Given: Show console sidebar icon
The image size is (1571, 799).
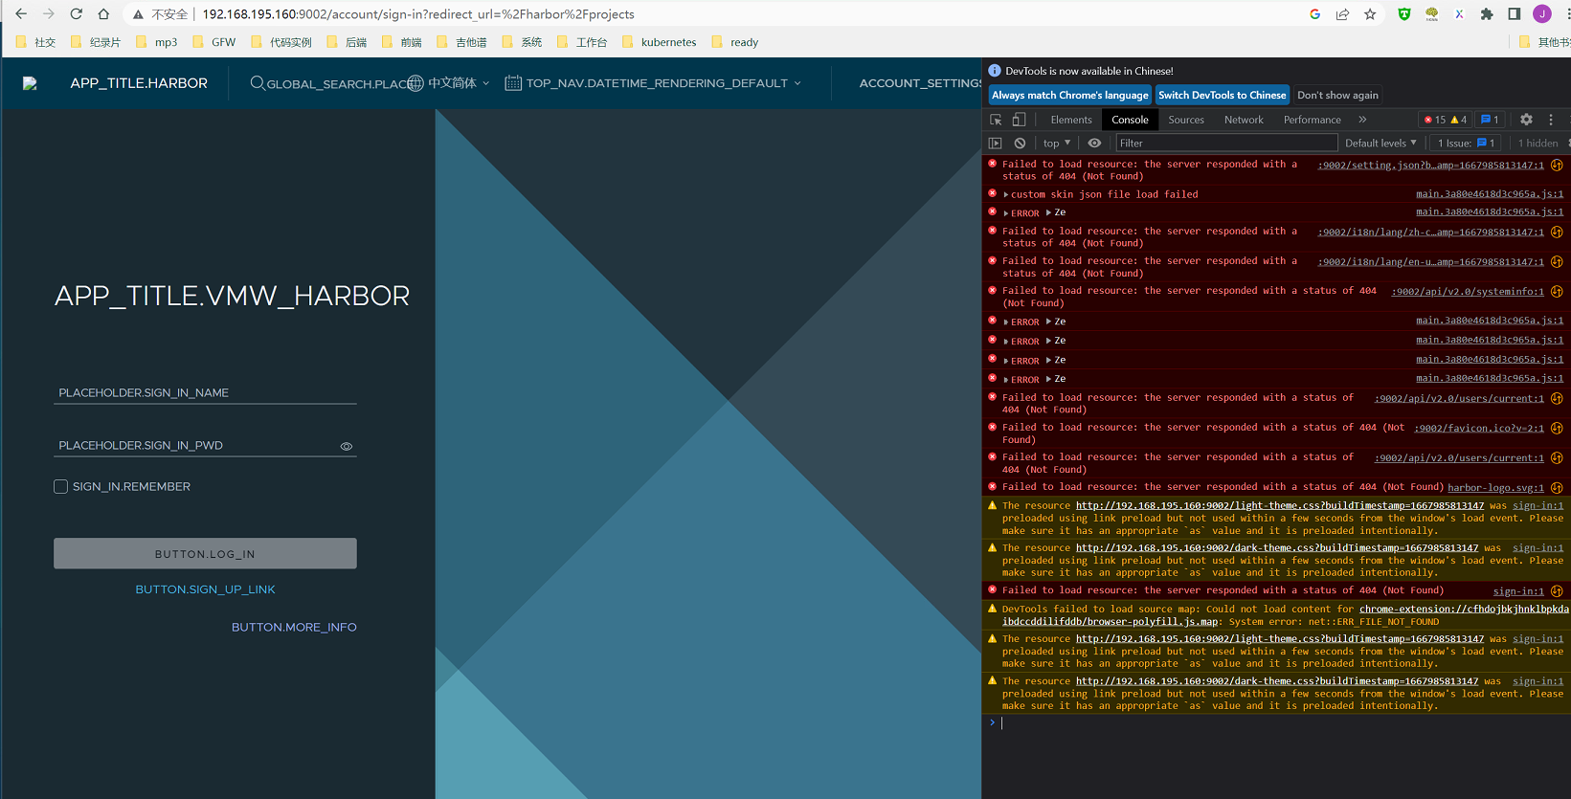Looking at the screenshot, I should tap(995, 143).
